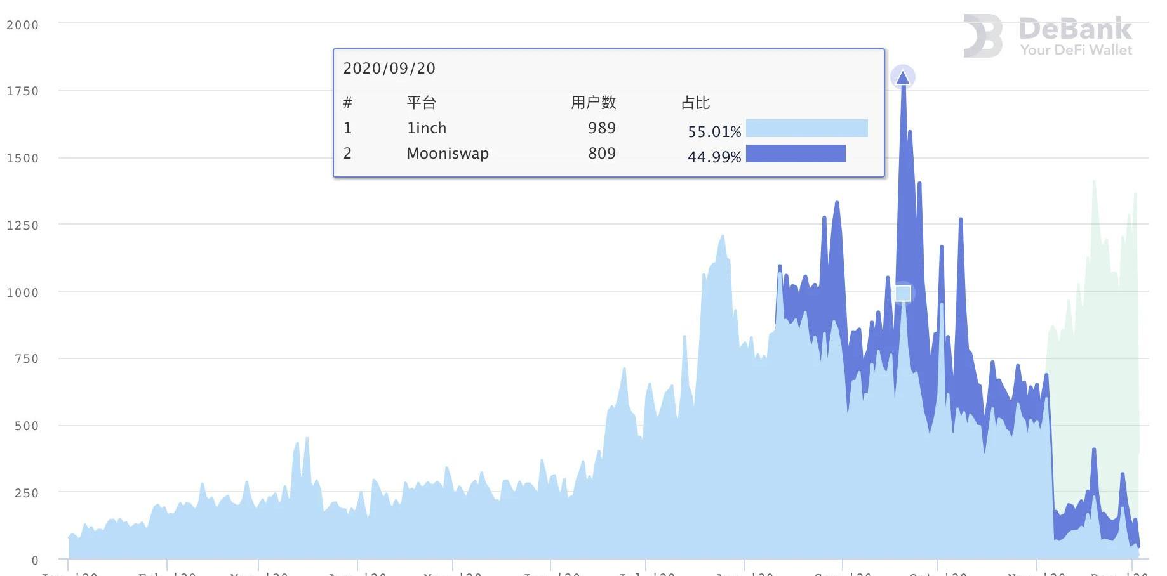Click the 用户数 column header

click(x=593, y=103)
